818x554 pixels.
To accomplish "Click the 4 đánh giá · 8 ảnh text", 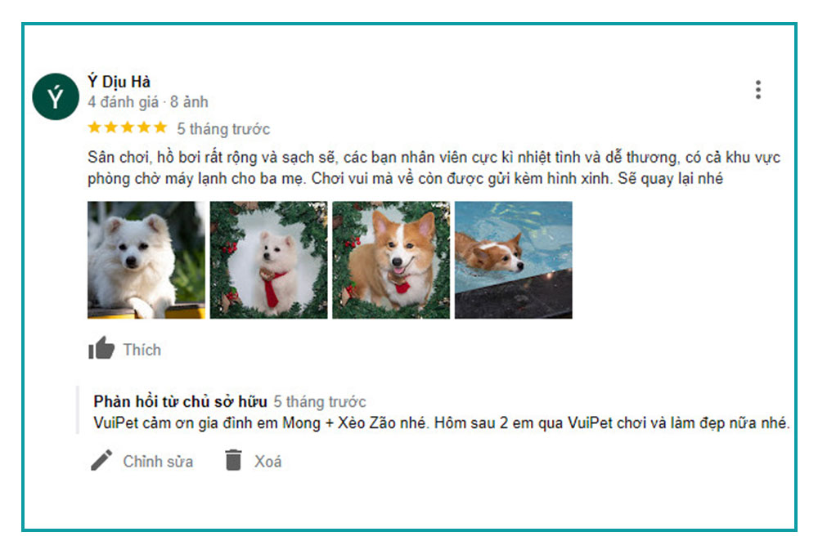I will [148, 102].
